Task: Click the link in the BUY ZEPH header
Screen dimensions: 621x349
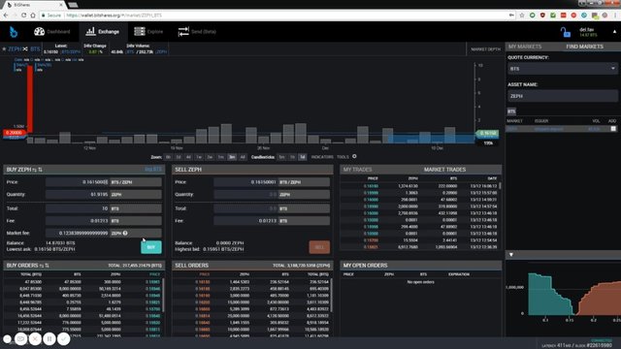Action: coord(153,170)
